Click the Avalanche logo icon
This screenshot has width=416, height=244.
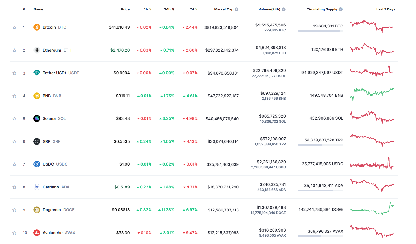click(37, 233)
